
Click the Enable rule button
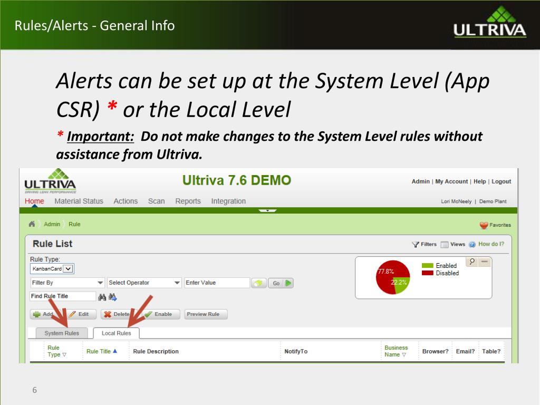(160, 314)
